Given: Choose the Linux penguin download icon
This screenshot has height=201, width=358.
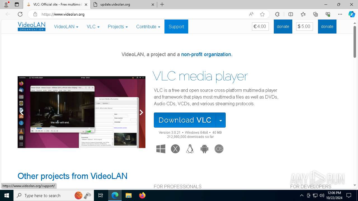Looking at the screenshot, I should pyautogui.click(x=190, y=149).
